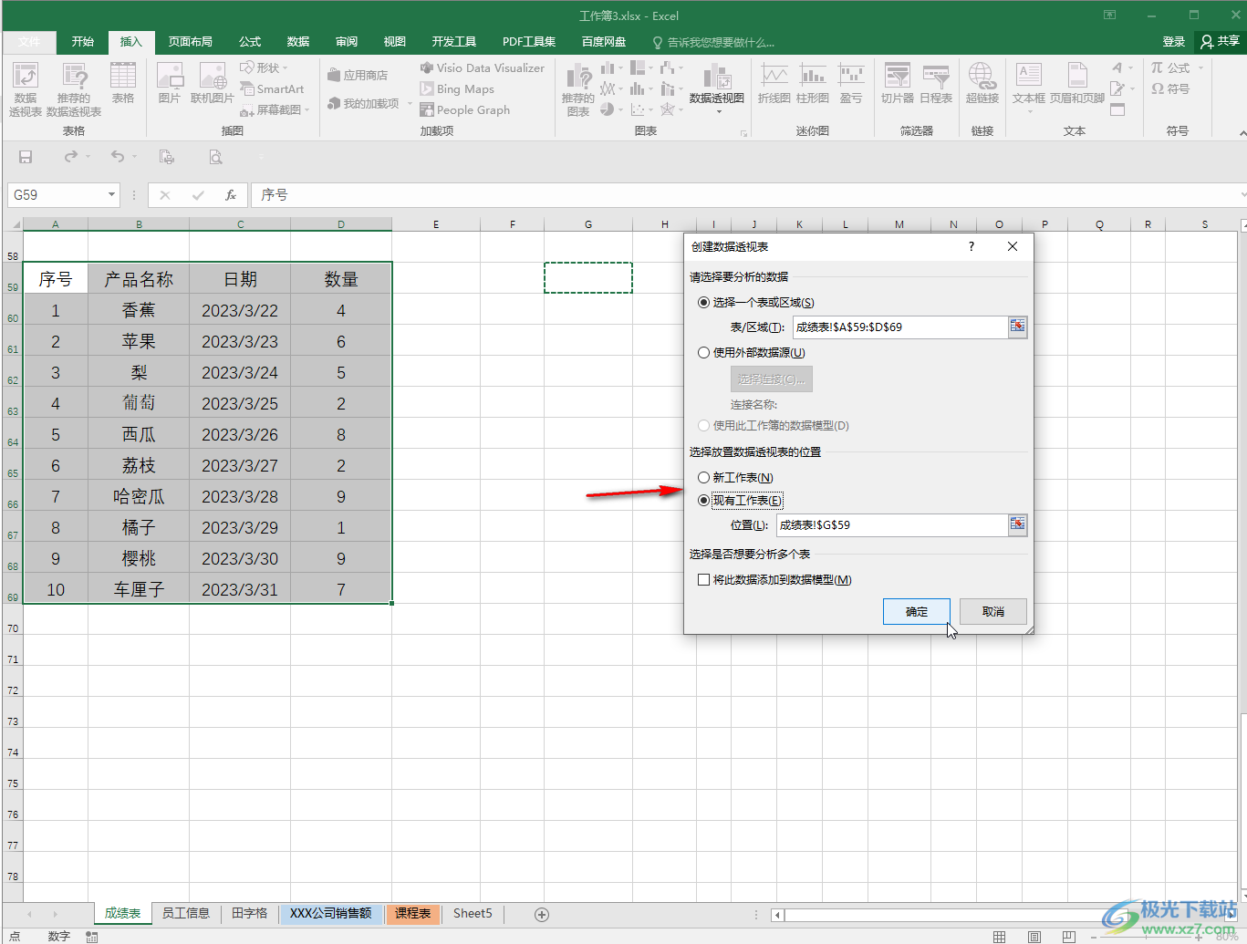The width and height of the screenshot is (1247, 944).
Task: Click the insert function fx icon
Action: pyautogui.click(x=231, y=195)
